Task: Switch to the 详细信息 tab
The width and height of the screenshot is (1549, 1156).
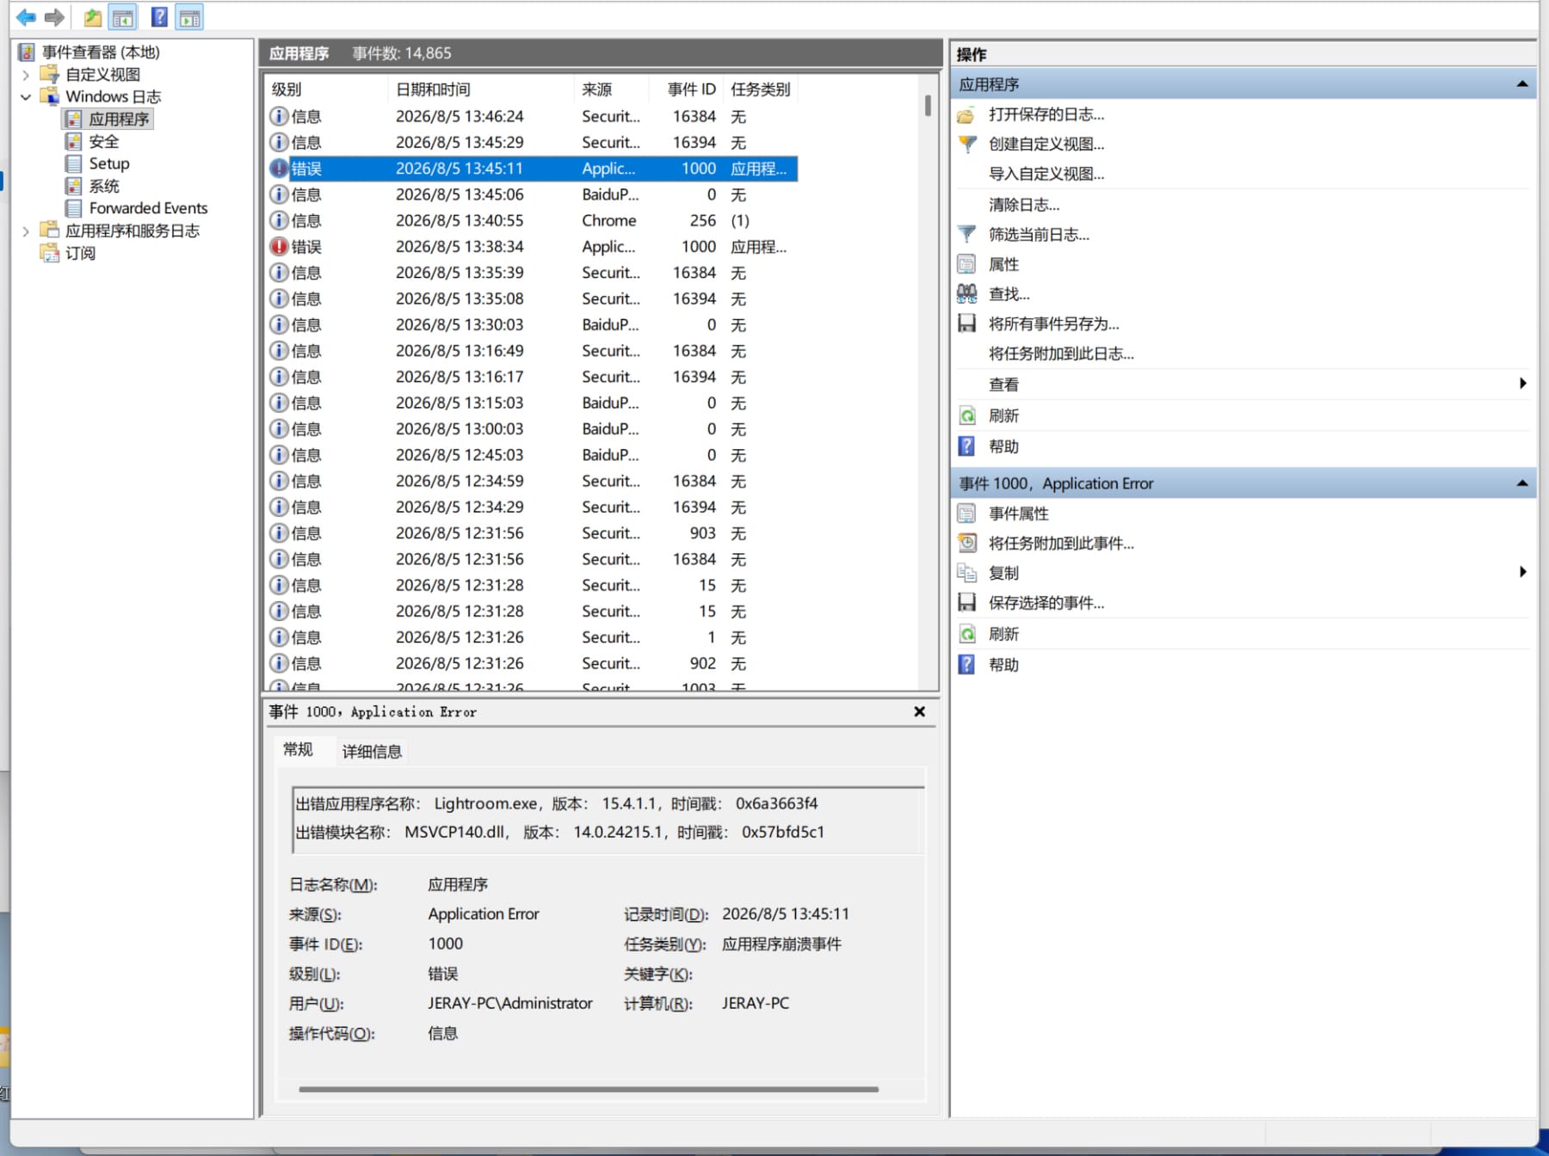Action: 372,752
